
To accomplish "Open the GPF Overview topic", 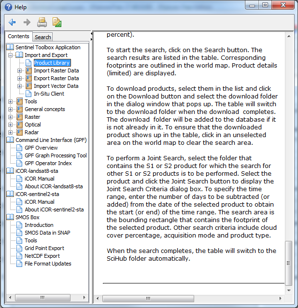I will [41, 148].
